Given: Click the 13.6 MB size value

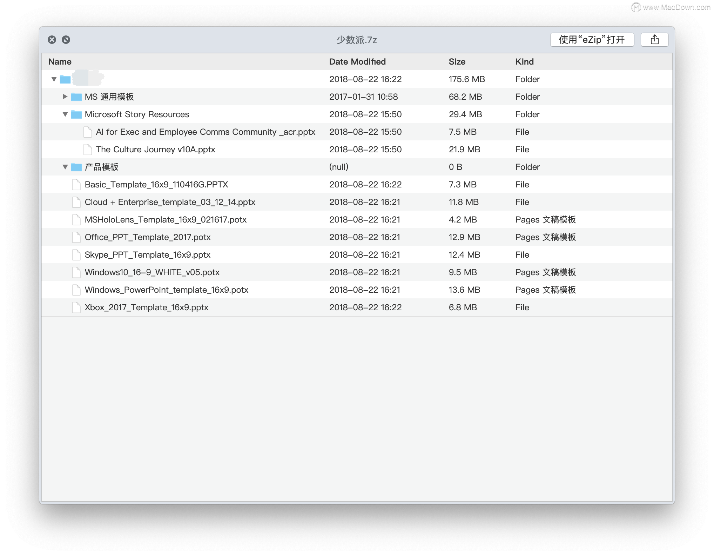Looking at the screenshot, I should [x=464, y=290].
